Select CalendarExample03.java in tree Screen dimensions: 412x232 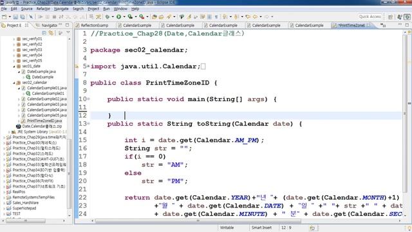[x=47, y=104]
